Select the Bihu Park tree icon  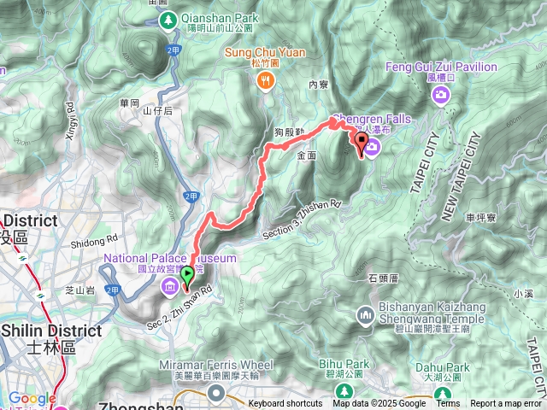pos(344,391)
